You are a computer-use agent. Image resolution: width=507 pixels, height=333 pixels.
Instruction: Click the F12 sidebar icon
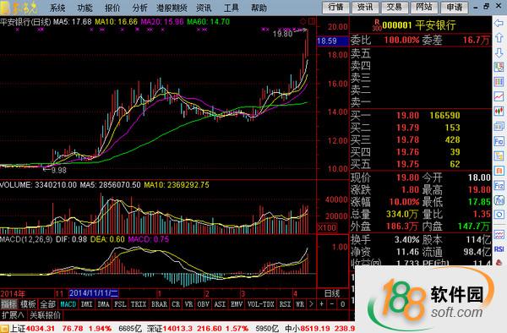pyautogui.click(x=499, y=186)
